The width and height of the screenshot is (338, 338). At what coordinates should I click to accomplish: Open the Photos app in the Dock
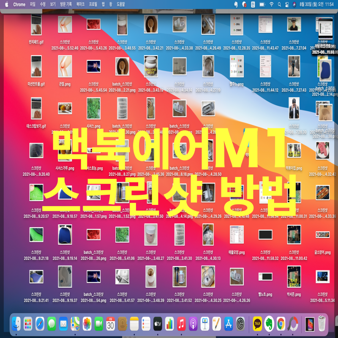(x=87, y=323)
